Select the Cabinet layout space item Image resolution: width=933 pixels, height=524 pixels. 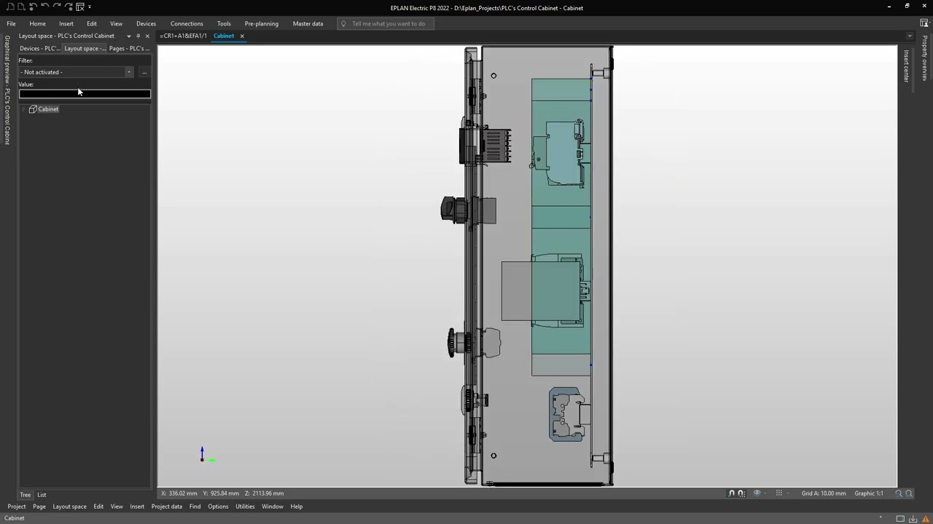(x=48, y=109)
